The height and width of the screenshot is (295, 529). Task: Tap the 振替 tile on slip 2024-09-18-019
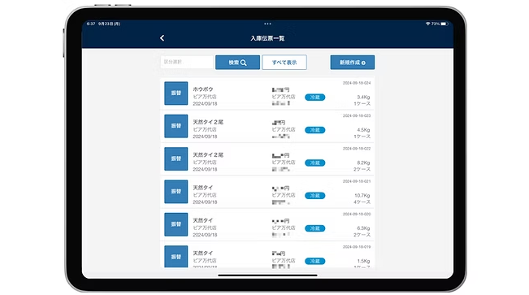[x=176, y=257]
